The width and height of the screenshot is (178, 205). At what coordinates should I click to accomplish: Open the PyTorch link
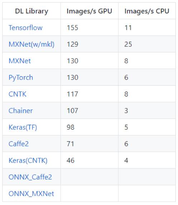[21, 78]
